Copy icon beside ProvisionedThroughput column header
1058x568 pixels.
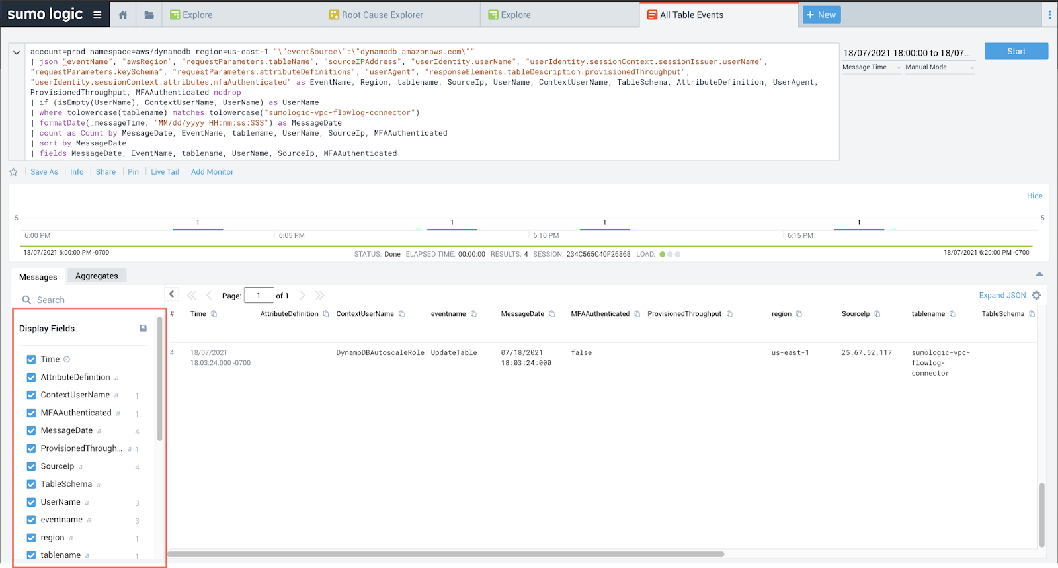click(x=729, y=314)
